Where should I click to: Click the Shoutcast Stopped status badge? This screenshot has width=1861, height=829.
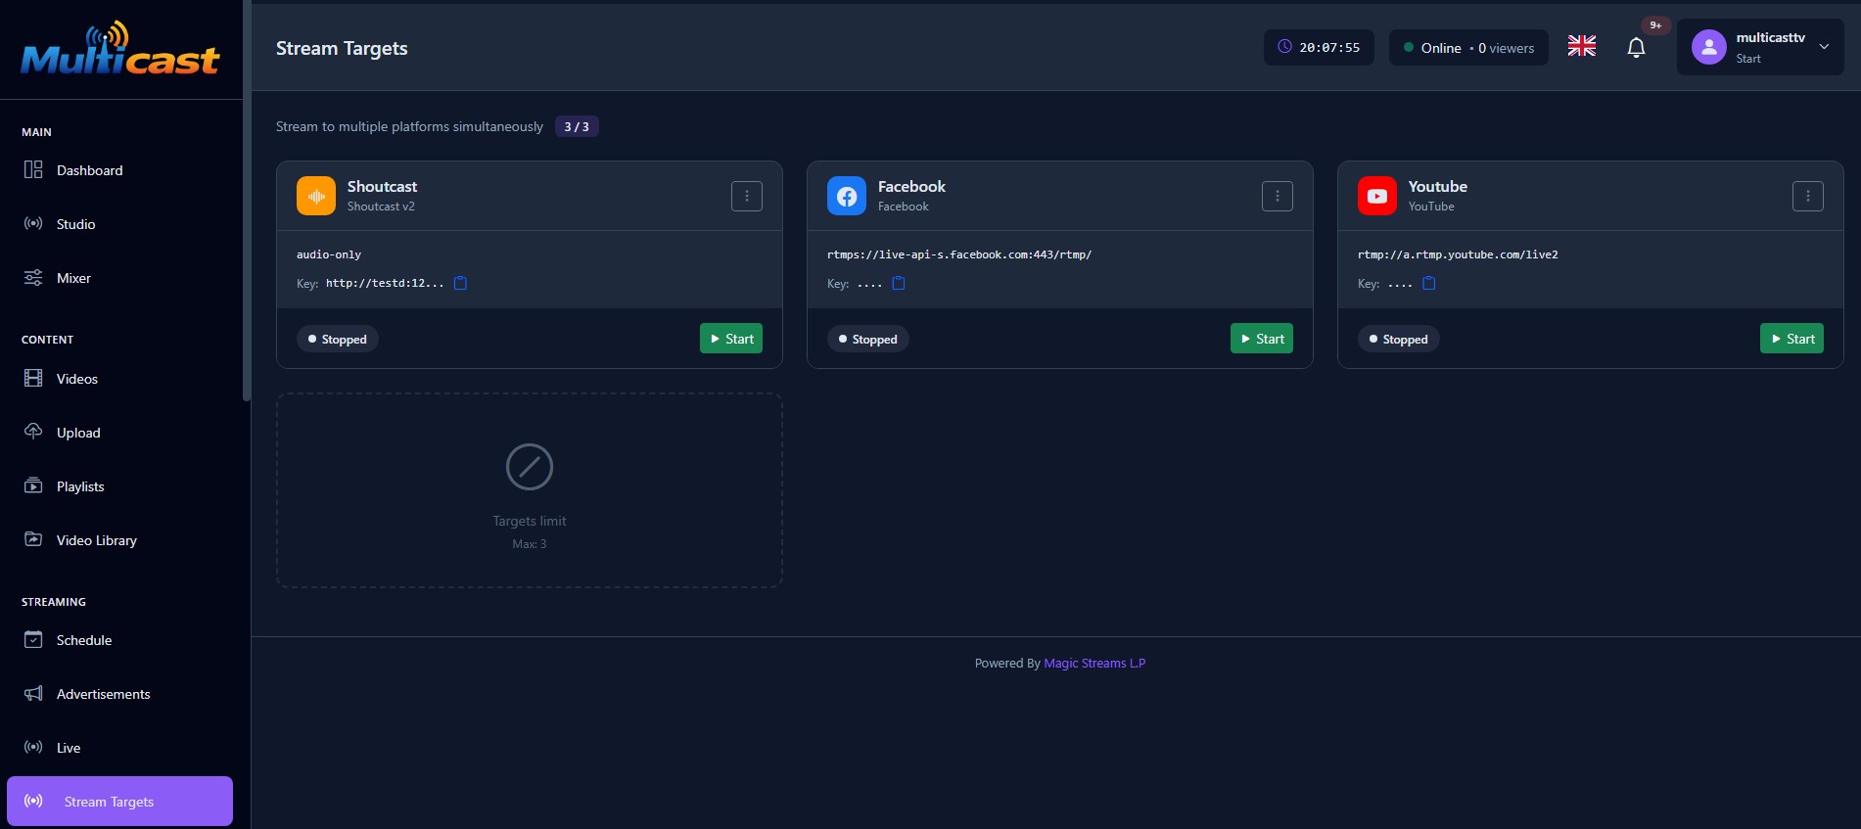pos(338,339)
